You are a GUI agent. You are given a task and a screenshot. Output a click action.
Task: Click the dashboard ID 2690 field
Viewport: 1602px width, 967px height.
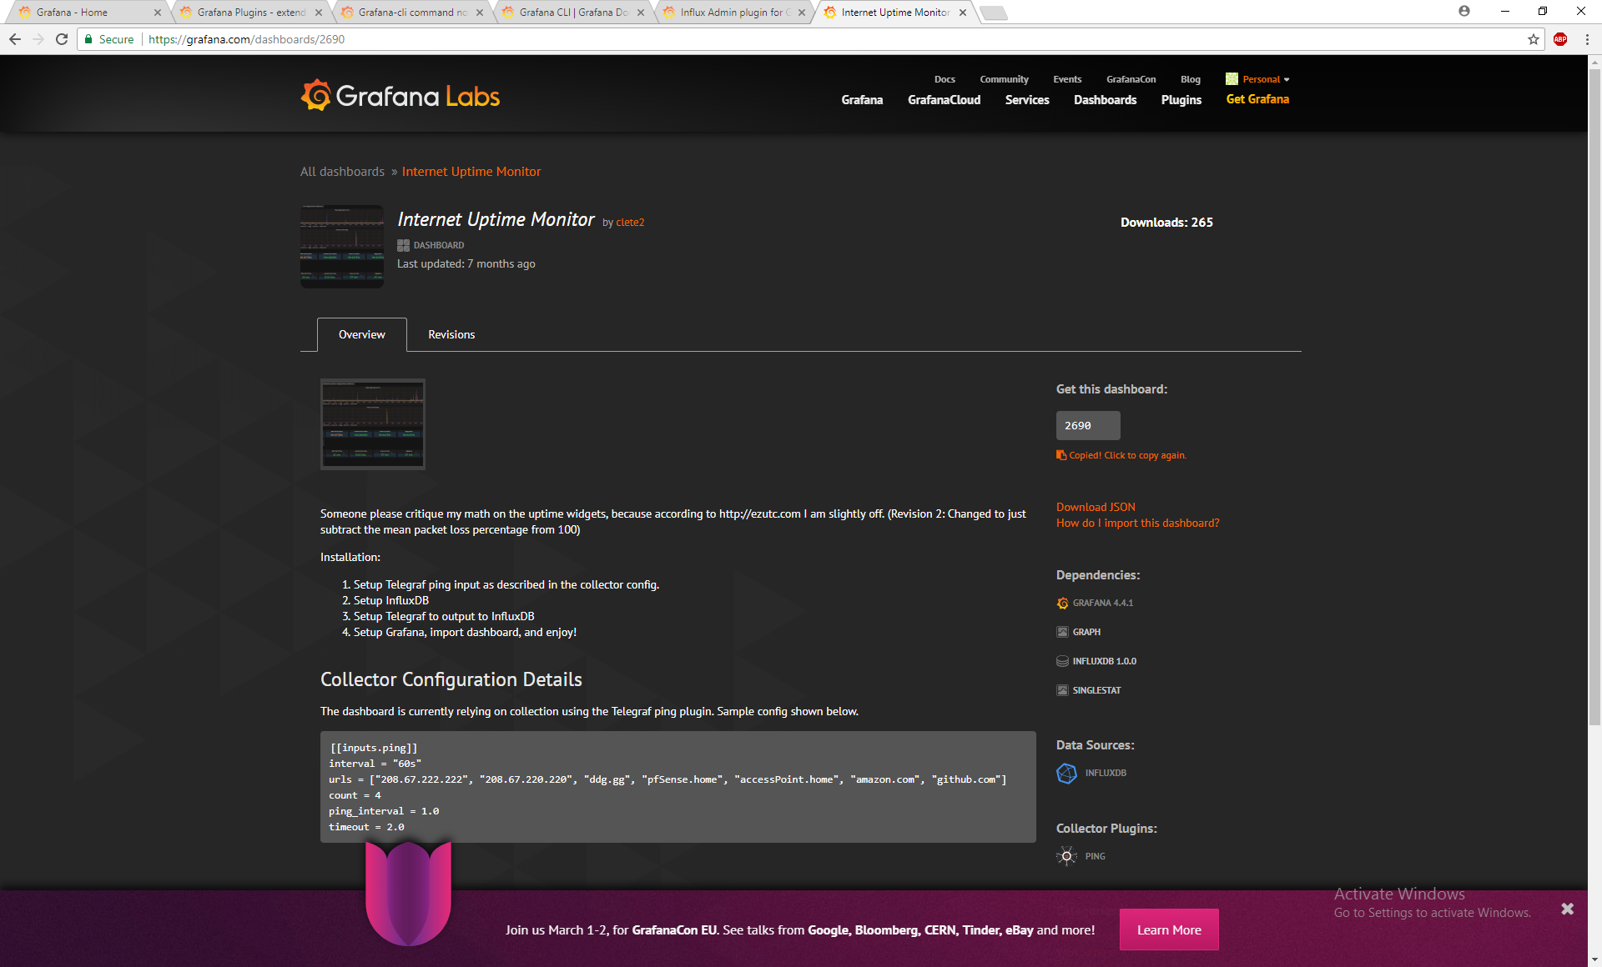point(1087,425)
